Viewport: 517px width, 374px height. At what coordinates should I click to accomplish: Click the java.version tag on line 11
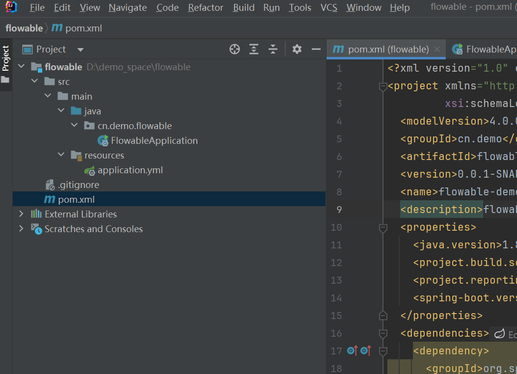(x=457, y=244)
